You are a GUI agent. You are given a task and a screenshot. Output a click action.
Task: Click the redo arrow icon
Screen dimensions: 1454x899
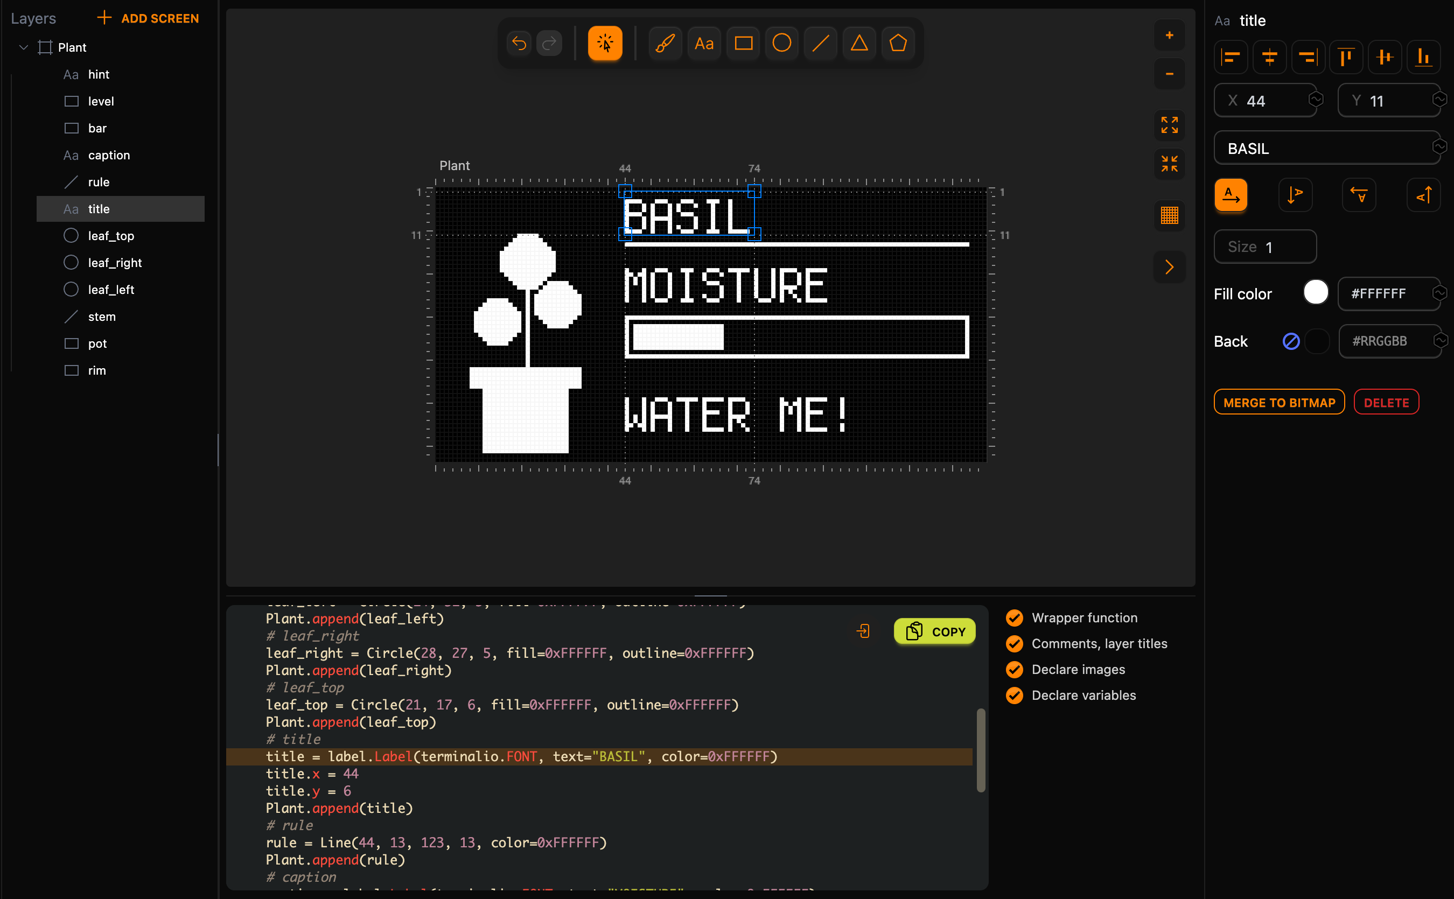549,44
